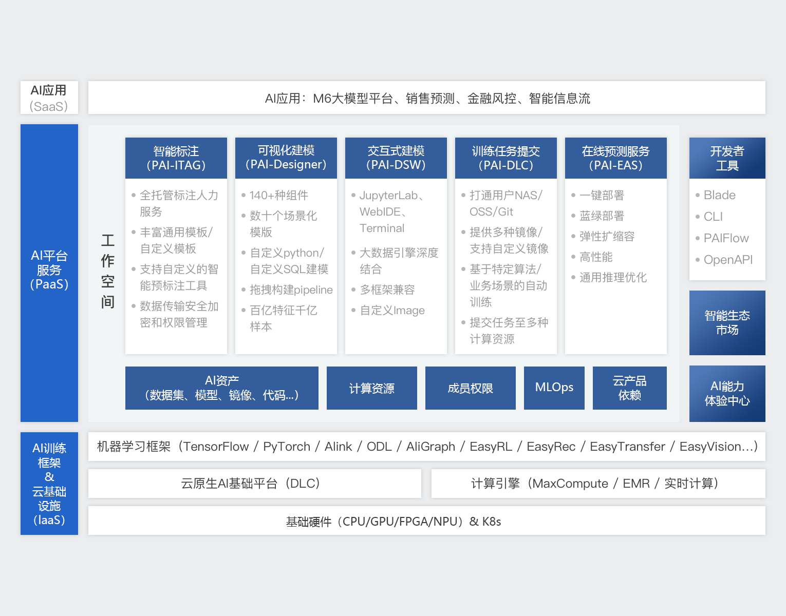
Task: Open the 可视化建模 (PAI-Designer) header
Action: pos(286,158)
